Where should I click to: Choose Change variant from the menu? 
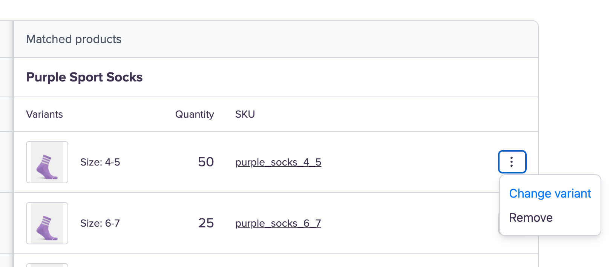[550, 193]
